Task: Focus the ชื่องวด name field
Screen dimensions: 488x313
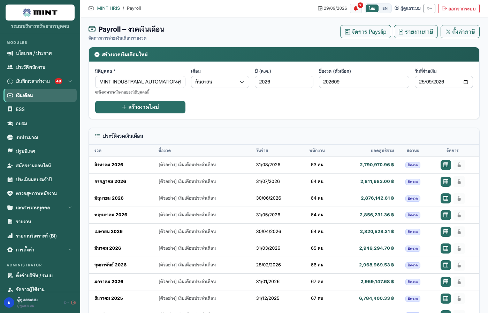Action: pyautogui.click(x=364, y=82)
